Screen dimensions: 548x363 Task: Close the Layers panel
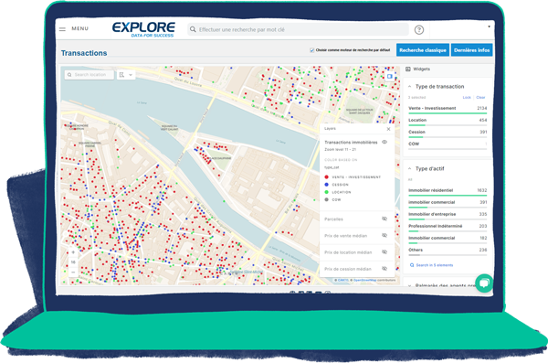[x=388, y=129]
